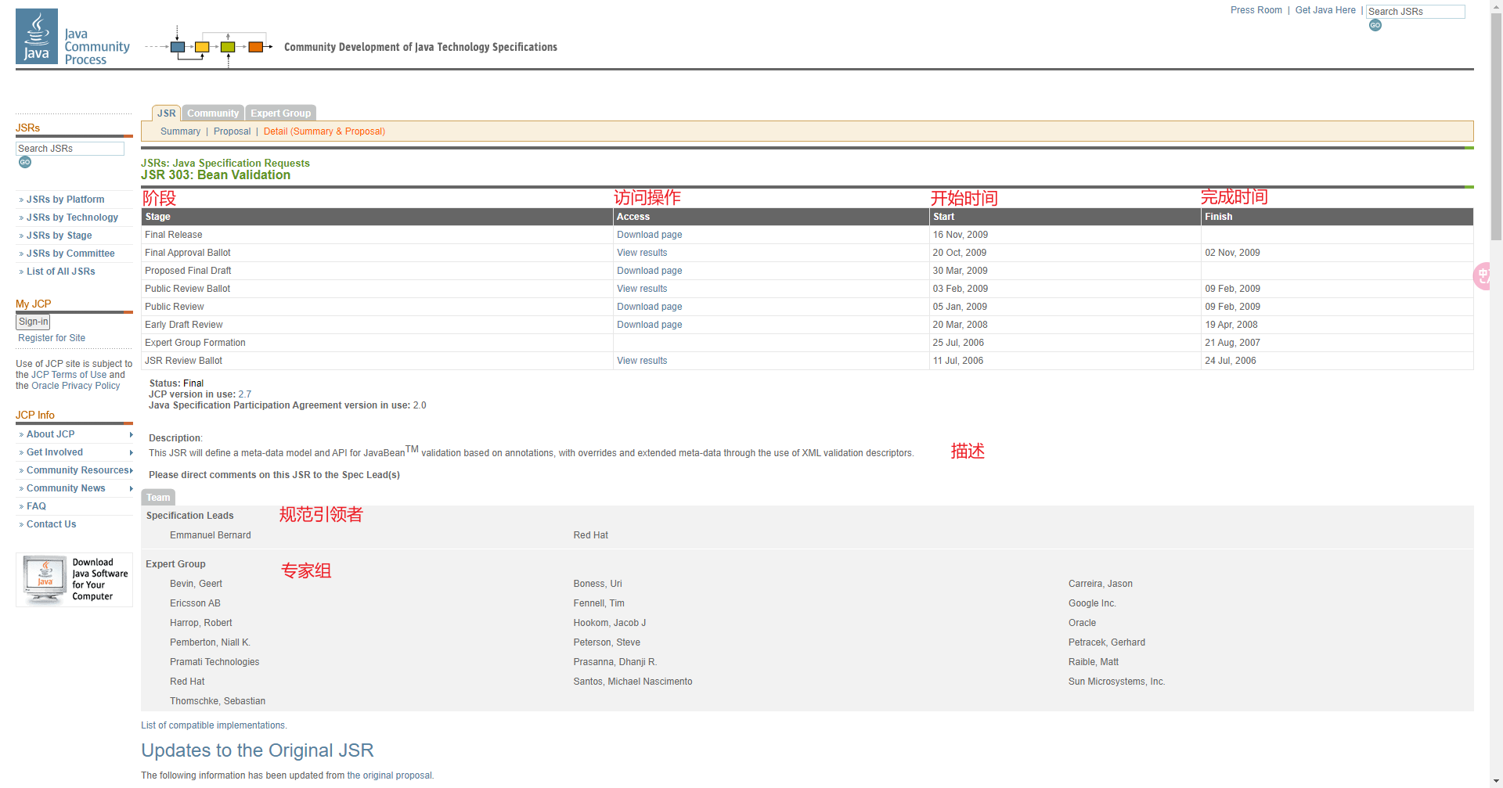
Task: Click the top-right search GO icon
Action: 1375,25
